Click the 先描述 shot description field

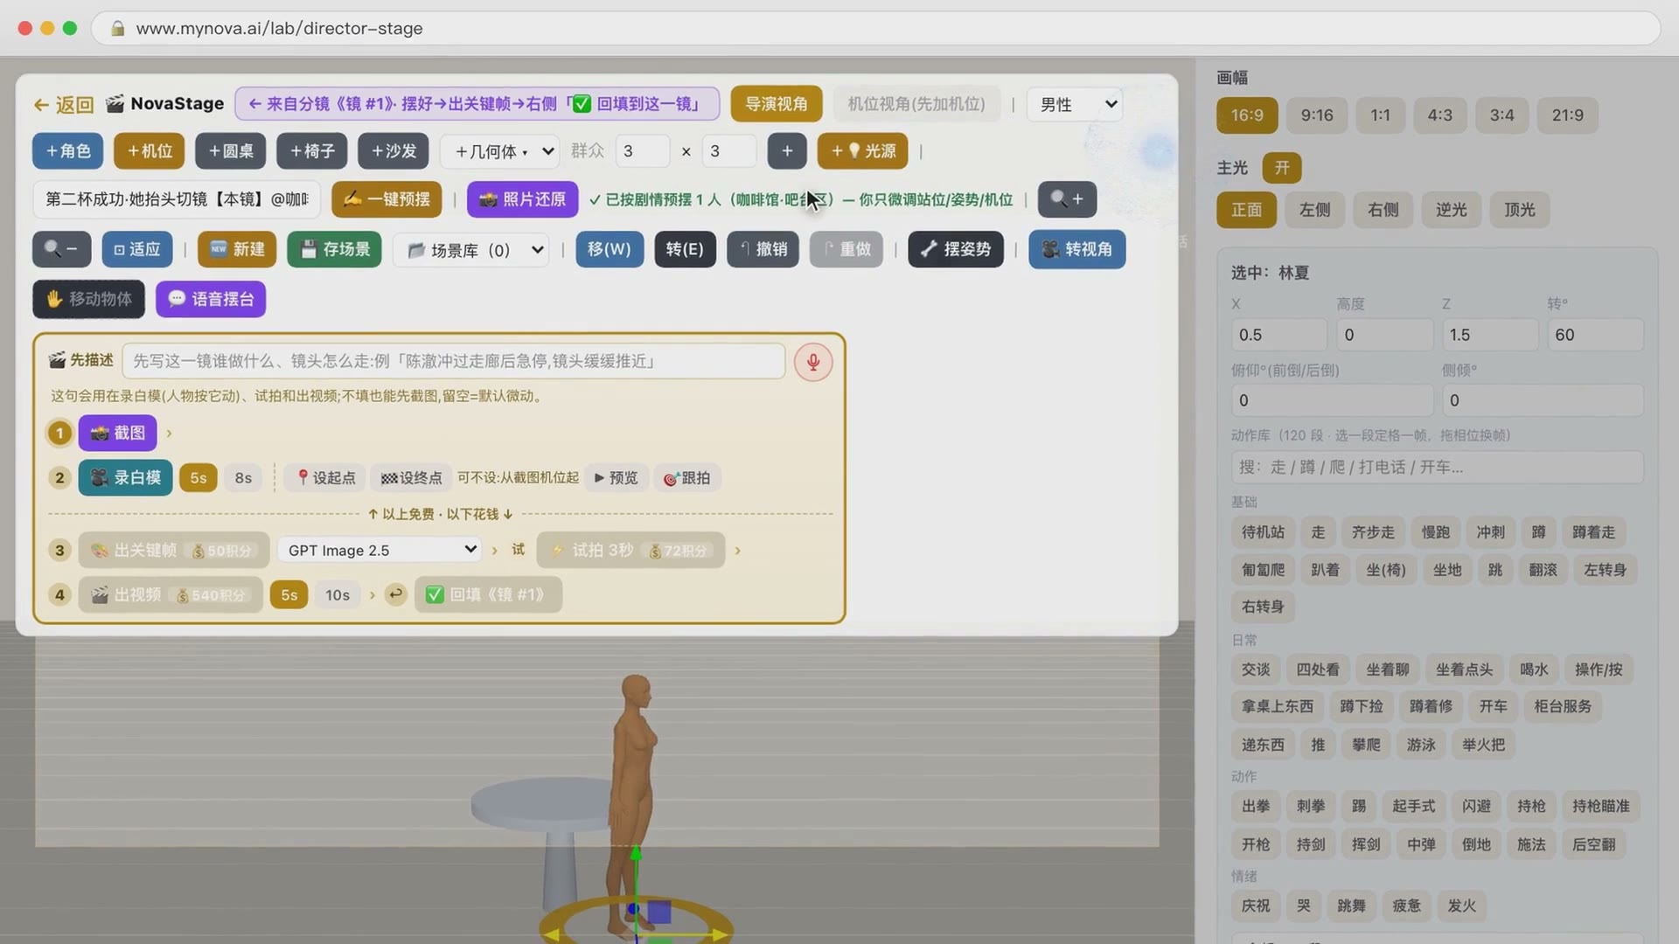[x=453, y=361]
